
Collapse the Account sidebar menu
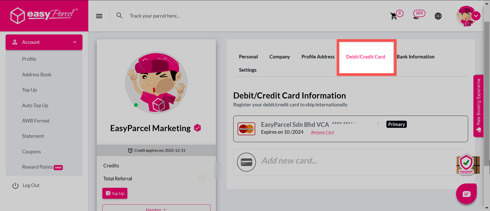point(44,42)
